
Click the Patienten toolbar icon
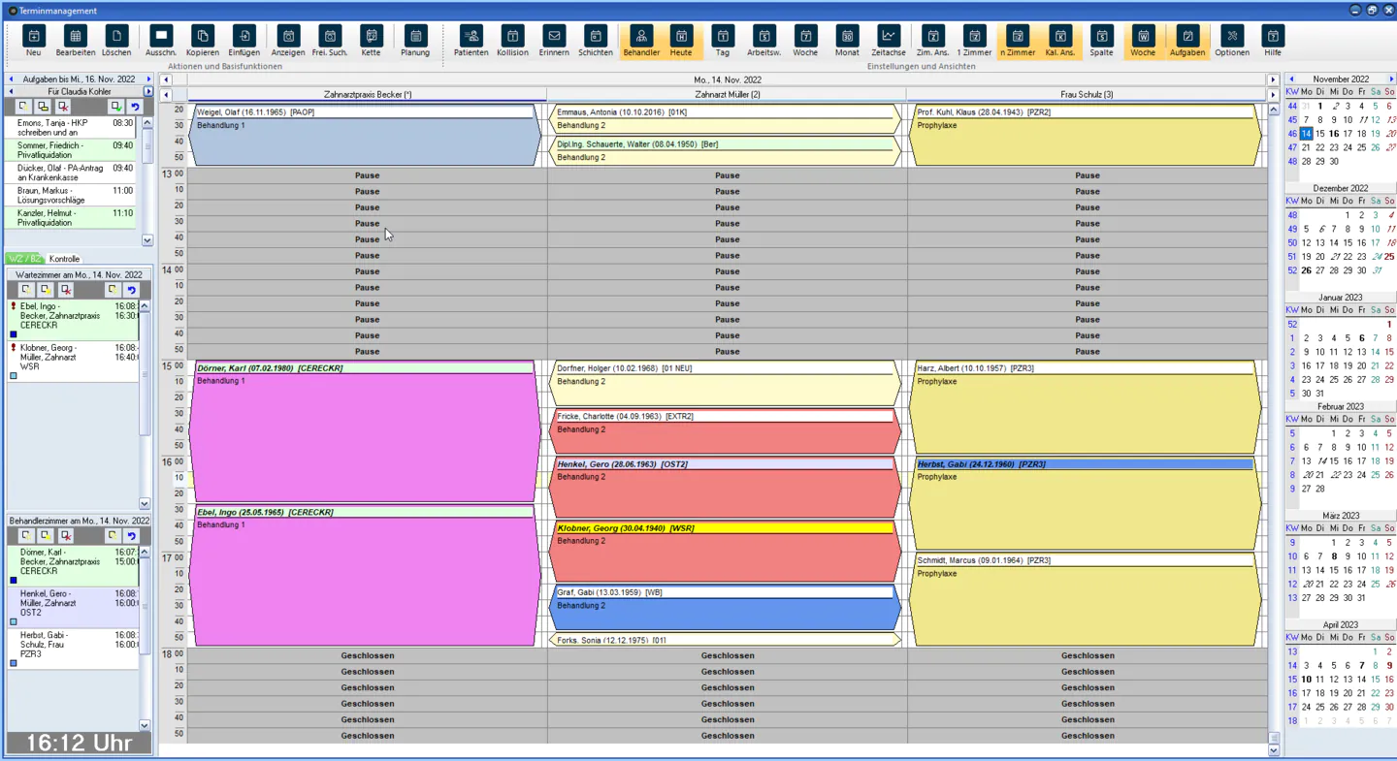471,41
